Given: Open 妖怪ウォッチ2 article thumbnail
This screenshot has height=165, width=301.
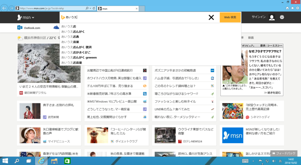Looking at the screenshot, I should (x=233, y=111).
